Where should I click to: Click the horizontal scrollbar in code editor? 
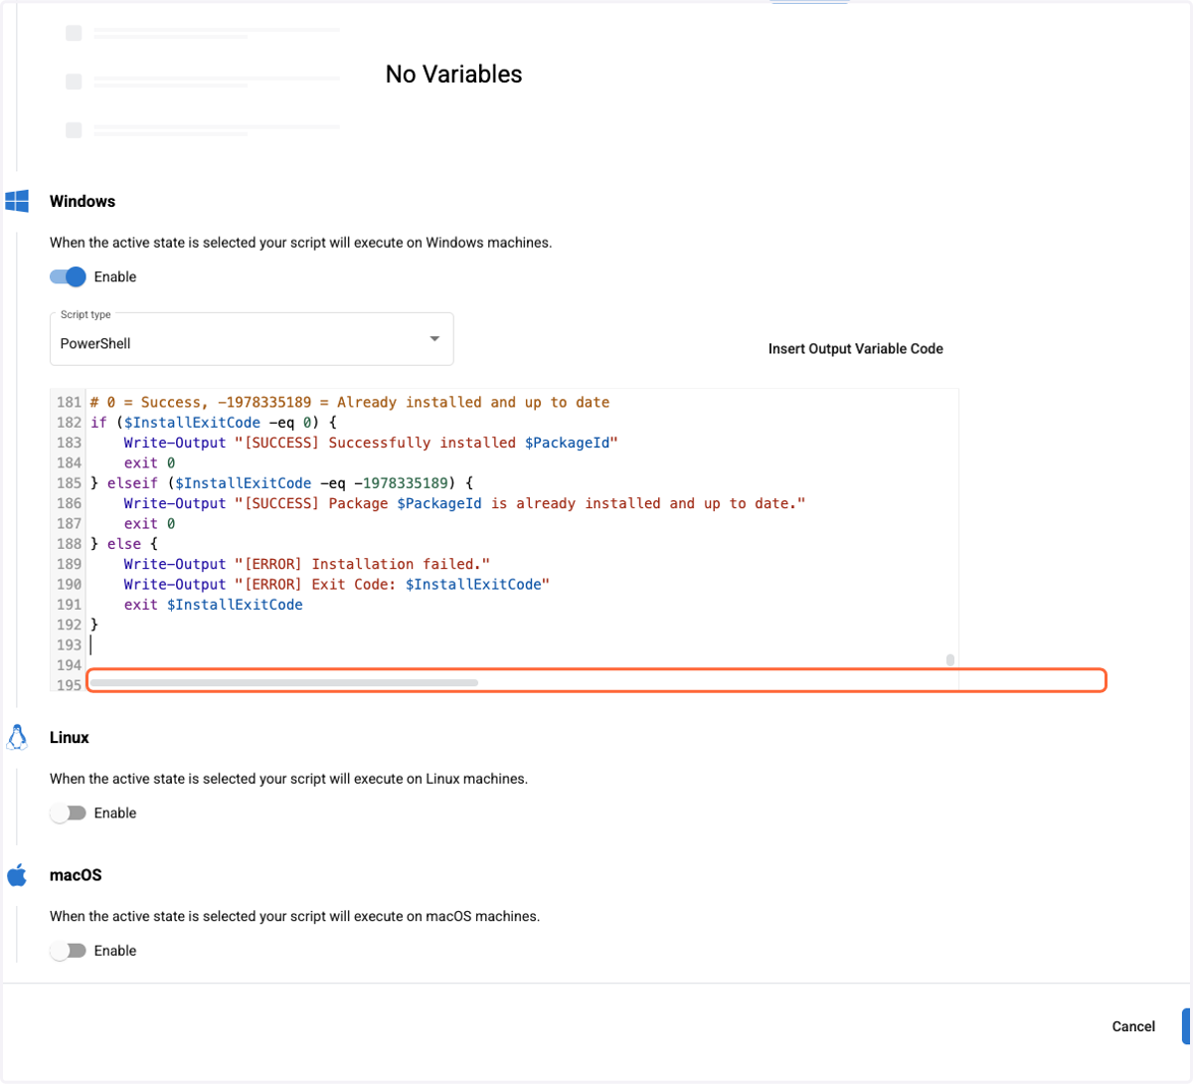[284, 682]
